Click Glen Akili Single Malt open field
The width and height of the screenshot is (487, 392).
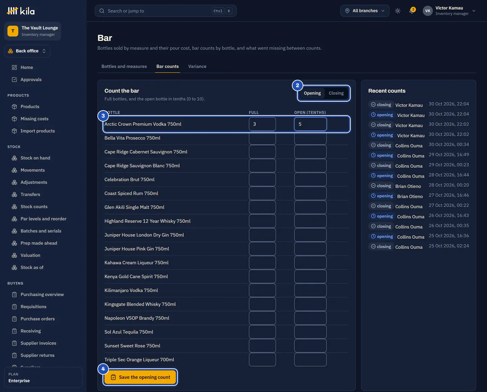[x=310, y=207]
